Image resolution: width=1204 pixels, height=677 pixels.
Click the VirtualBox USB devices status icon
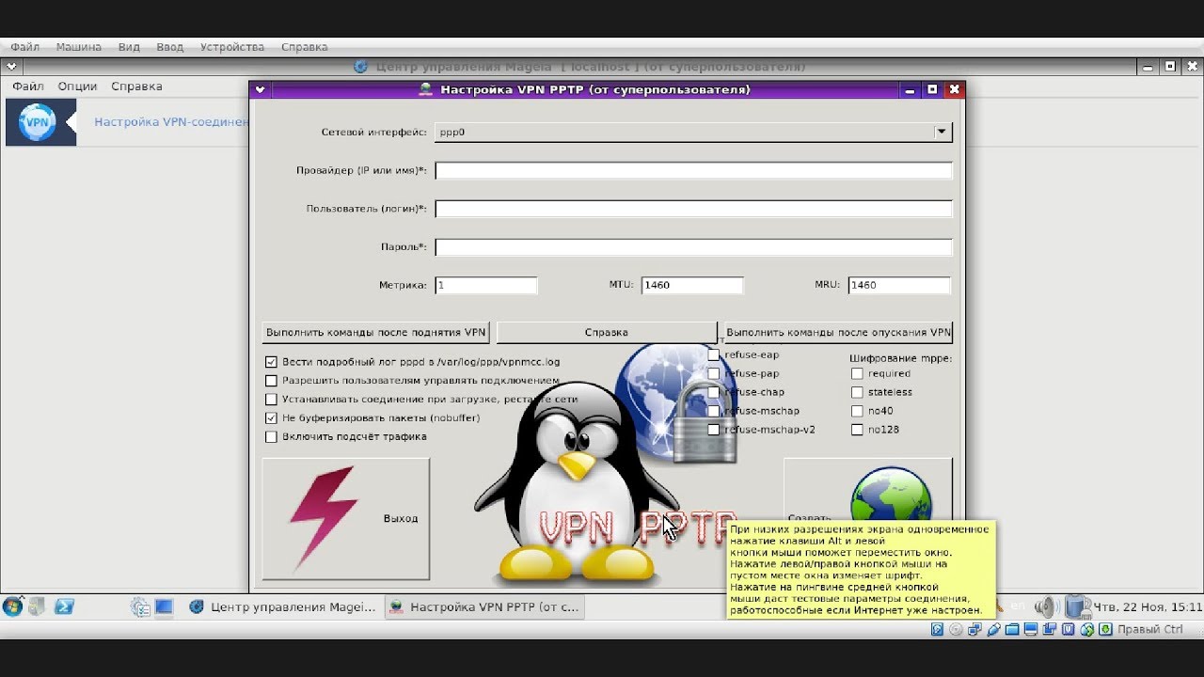click(992, 629)
